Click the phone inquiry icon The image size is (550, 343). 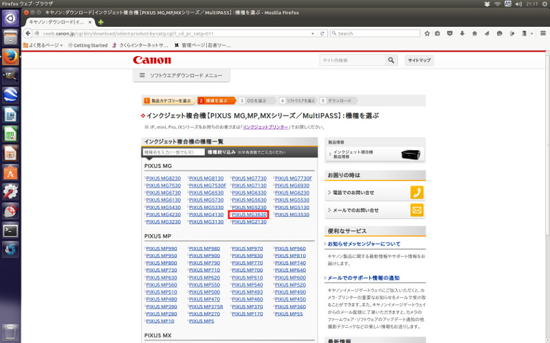(x=417, y=193)
